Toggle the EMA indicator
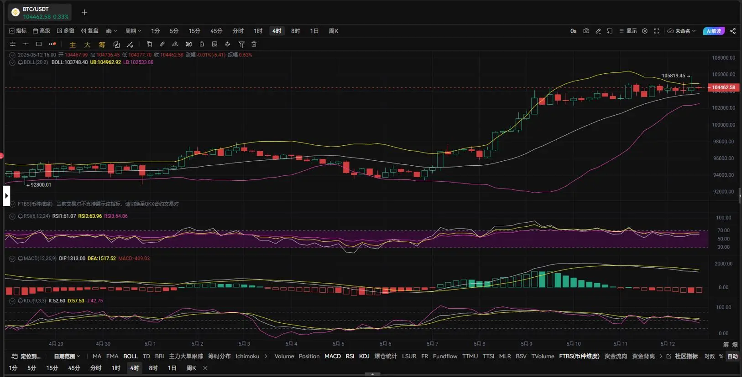The height and width of the screenshot is (377, 742). (112, 357)
